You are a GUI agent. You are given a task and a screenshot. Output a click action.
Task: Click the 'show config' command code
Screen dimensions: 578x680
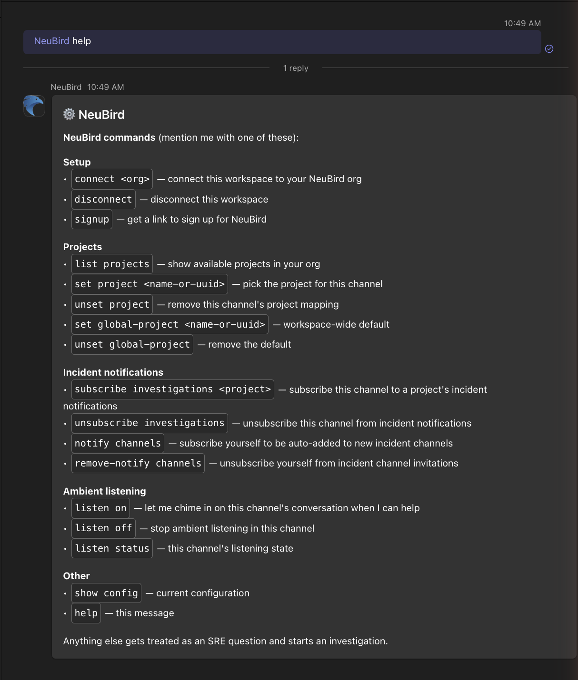pos(106,593)
